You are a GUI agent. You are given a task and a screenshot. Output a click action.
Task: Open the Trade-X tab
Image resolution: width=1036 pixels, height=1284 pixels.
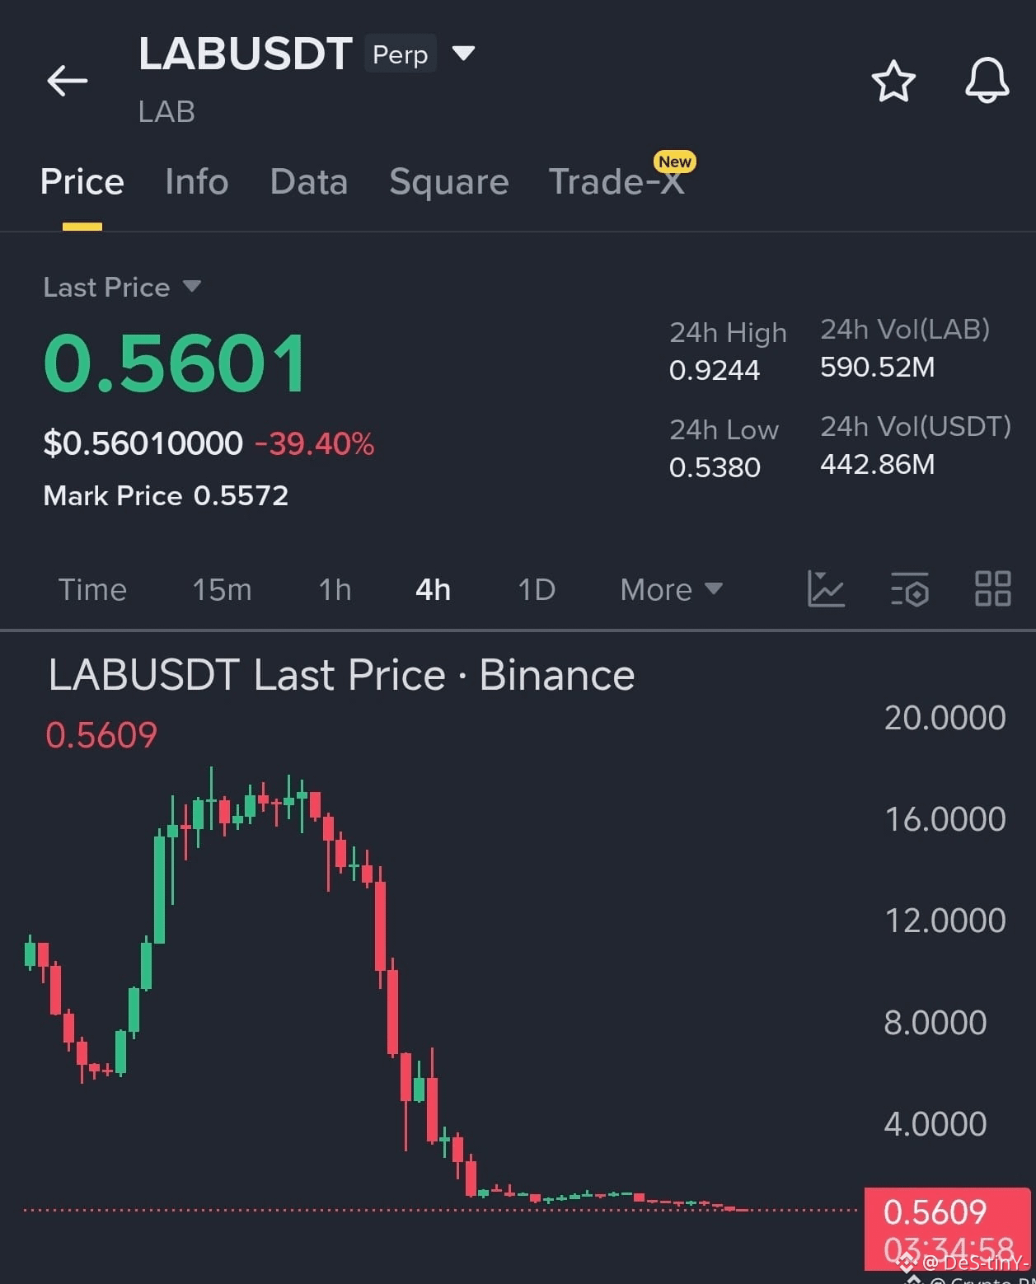coord(616,181)
